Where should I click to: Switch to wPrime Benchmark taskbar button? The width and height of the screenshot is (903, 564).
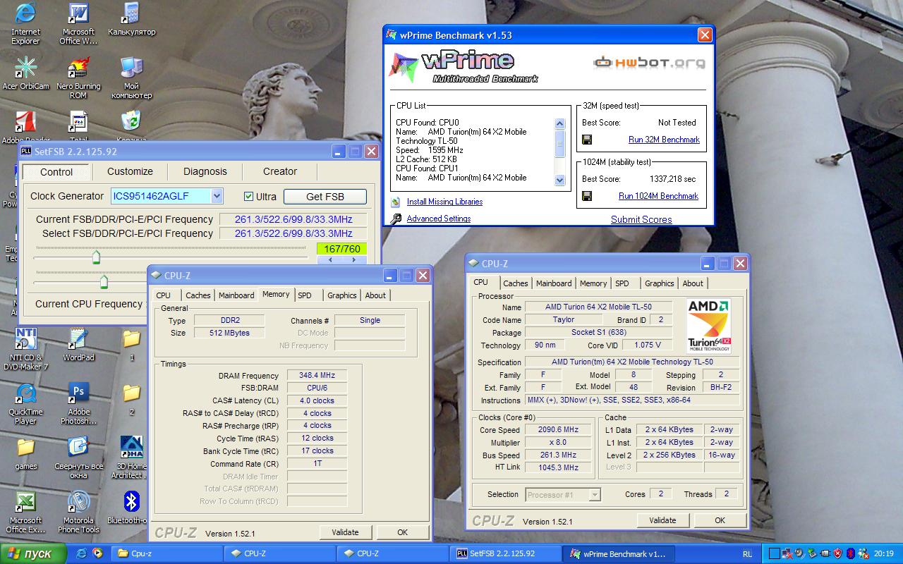coord(619,553)
